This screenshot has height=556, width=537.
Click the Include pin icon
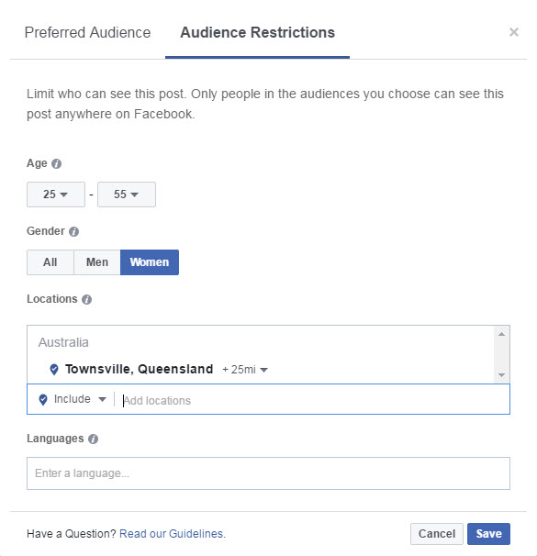[43, 400]
